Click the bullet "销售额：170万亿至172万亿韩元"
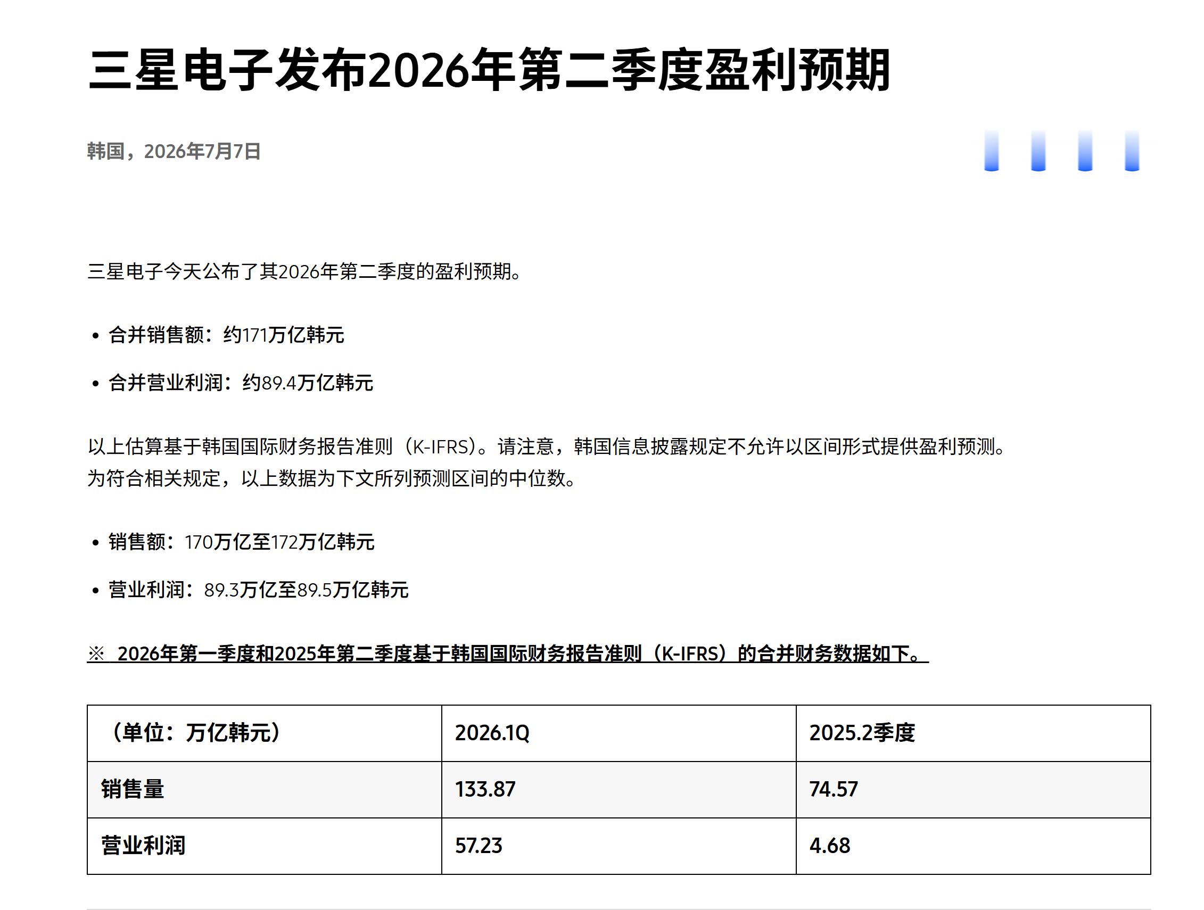The width and height of the screenshot is (1204, 910). (241, 542)
